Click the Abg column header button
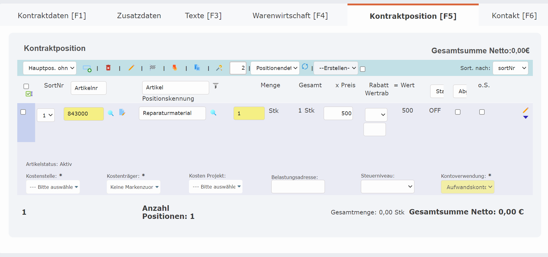The image size is (548, 257). [x=460, y=91]
